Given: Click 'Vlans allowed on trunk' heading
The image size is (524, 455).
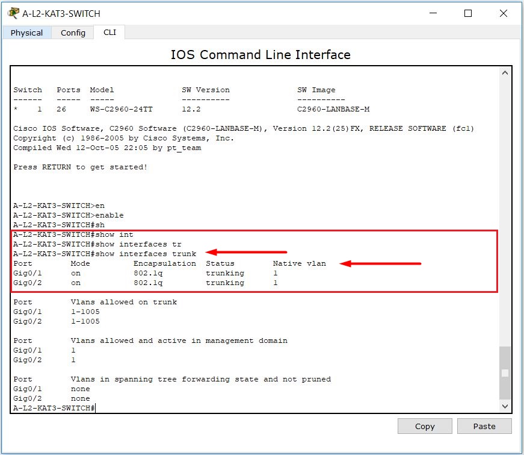Looking at the screenshot, I should click(x=124, y=302).
